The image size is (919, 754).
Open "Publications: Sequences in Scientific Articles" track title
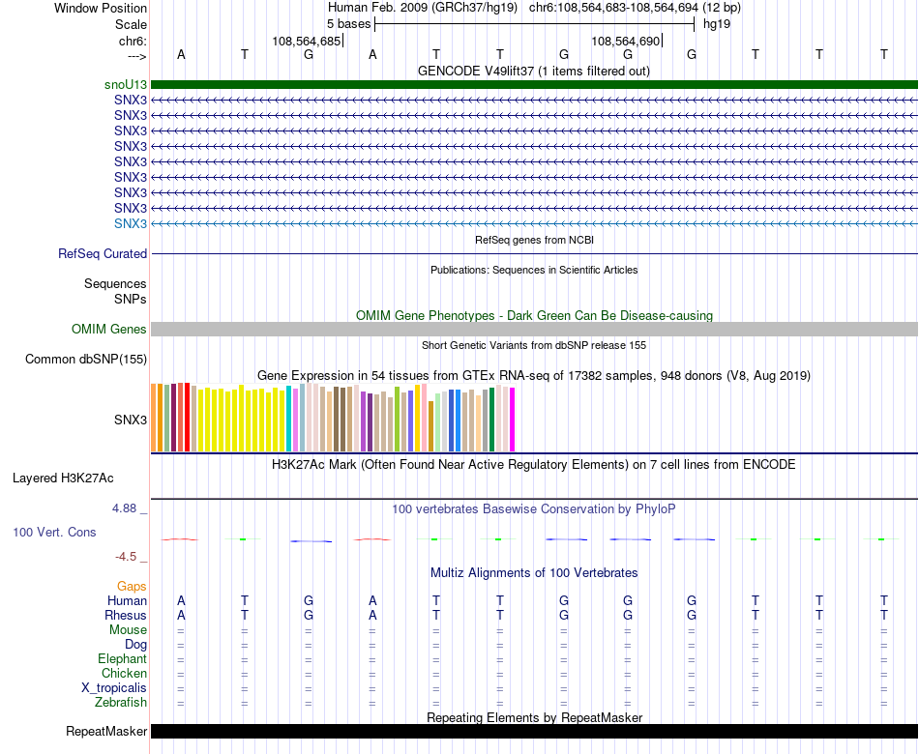[534, 270]
